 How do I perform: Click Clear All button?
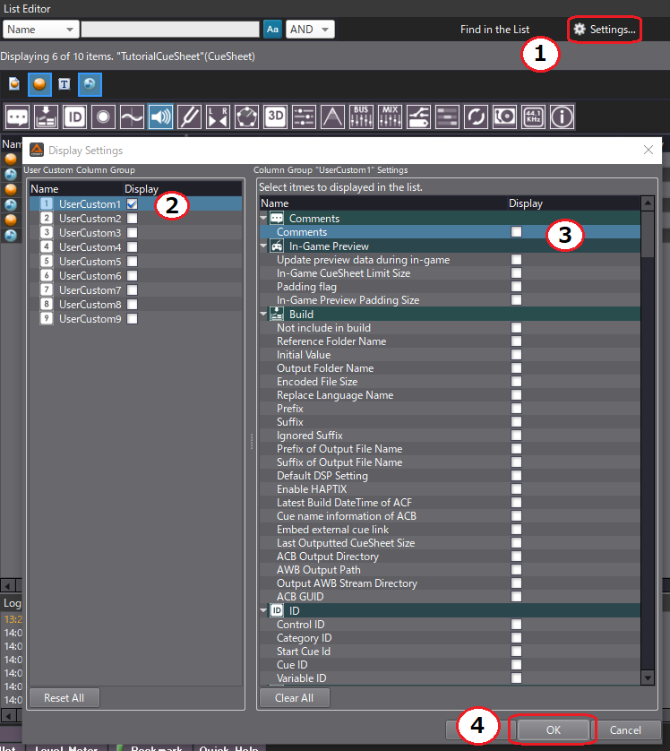pyautogui.click(x=295, y=698)
